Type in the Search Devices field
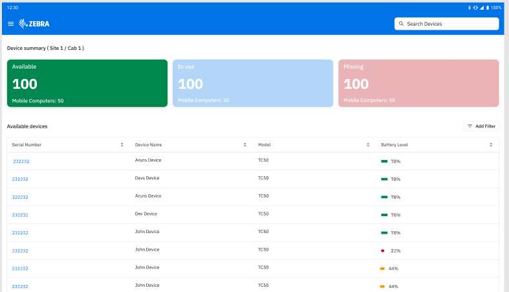 point(450,24)
